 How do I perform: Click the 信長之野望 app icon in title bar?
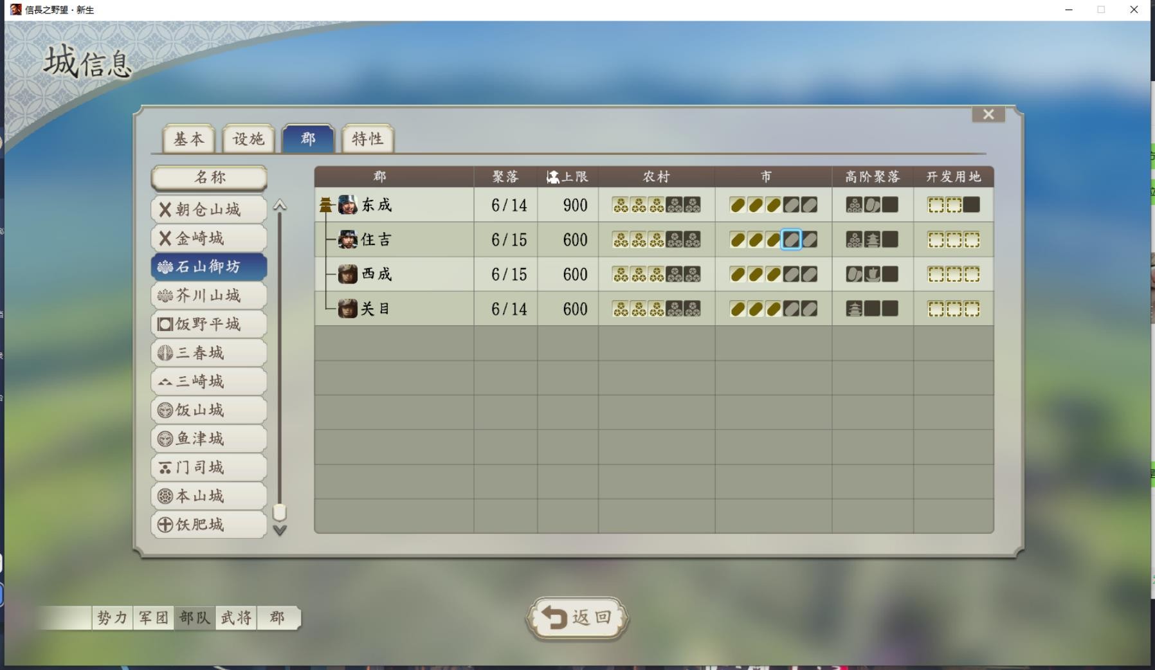click(15, 10)
